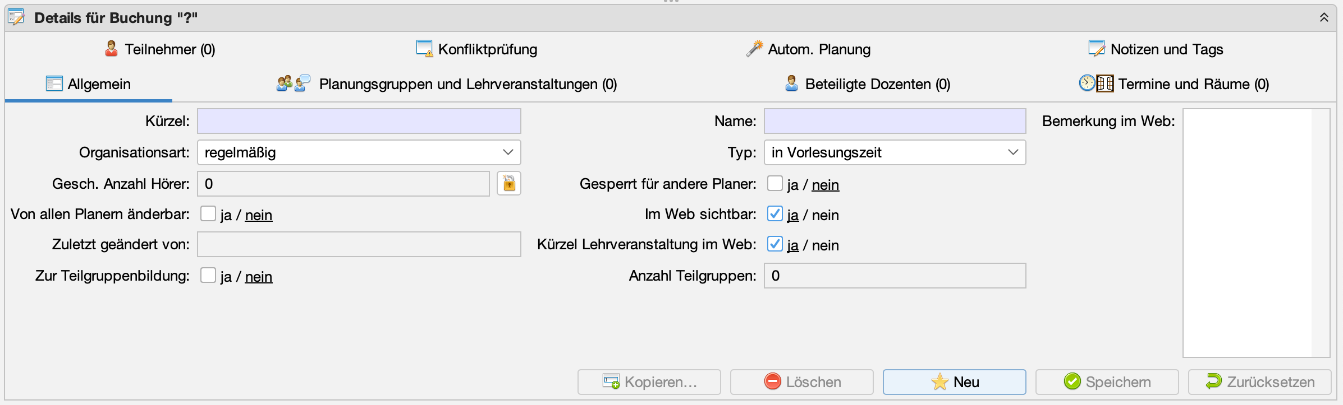
Task: Click the clock icon of Termine und Räume
Action: pos(1087,83)
